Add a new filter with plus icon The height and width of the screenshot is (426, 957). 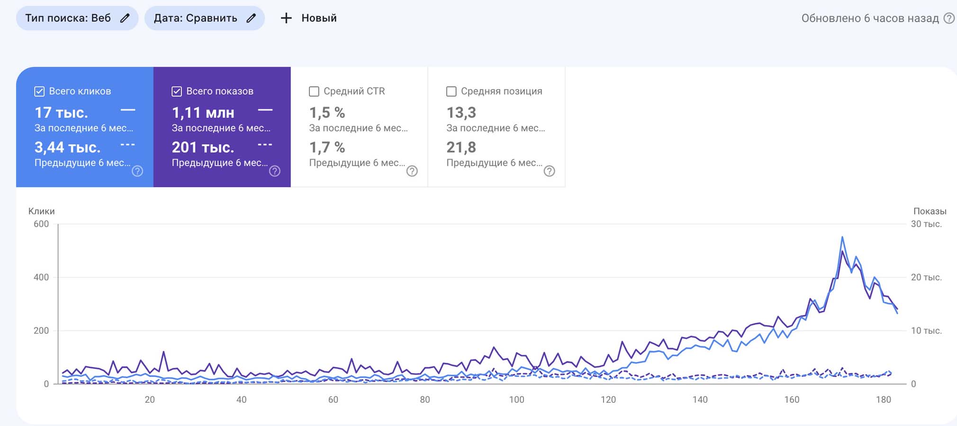pos(286,18)
